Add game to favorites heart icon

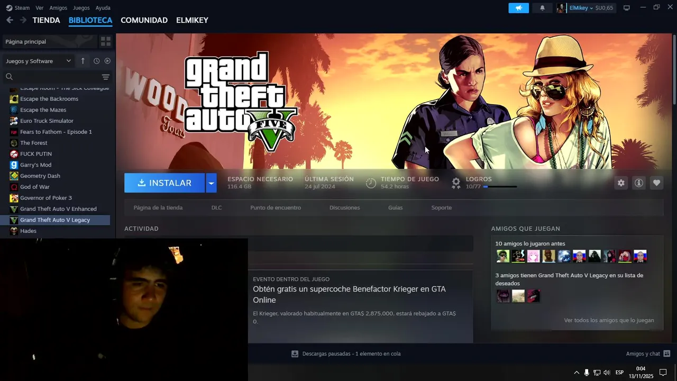point(656,183)
